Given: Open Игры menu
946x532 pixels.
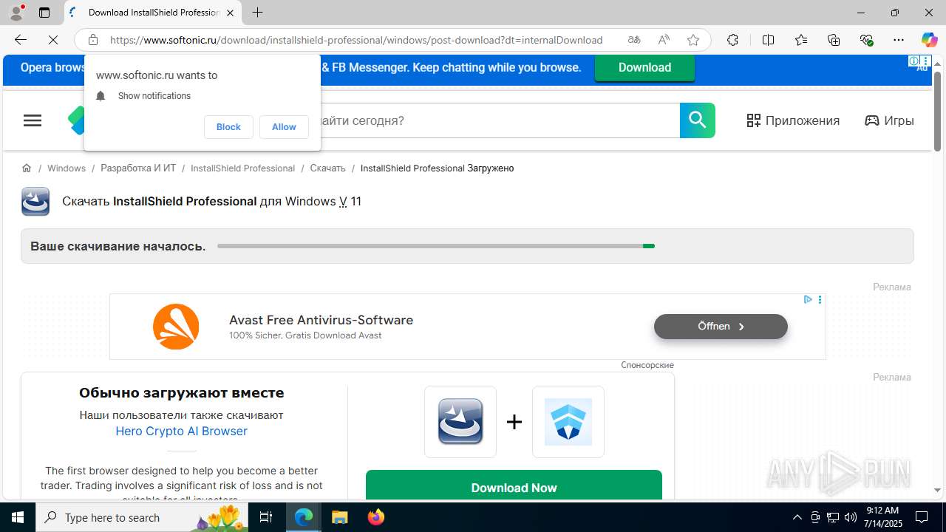Looking at the screenshot, I should pos(889,120).
